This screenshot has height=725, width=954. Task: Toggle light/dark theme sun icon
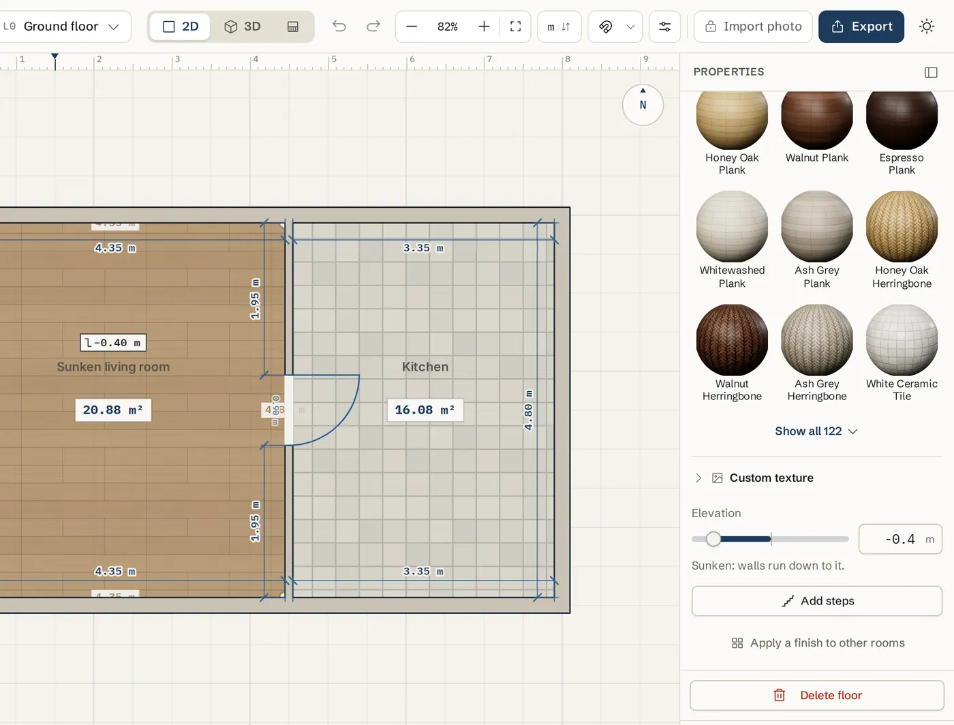point(927,27)
